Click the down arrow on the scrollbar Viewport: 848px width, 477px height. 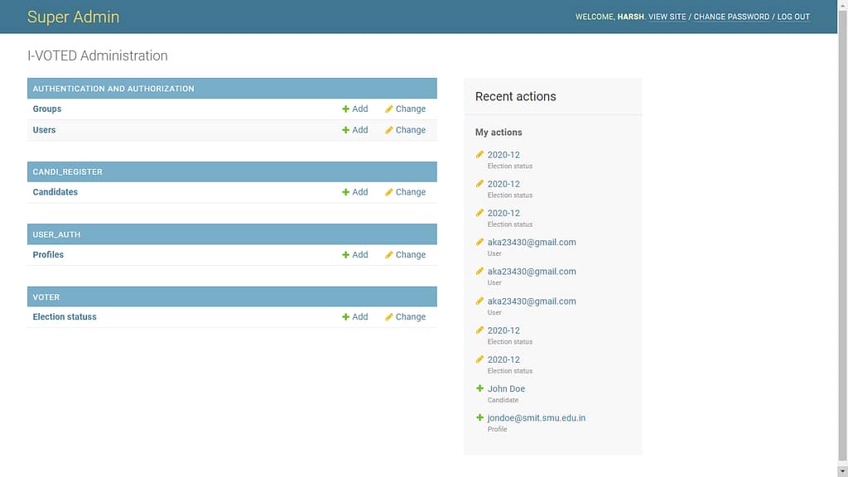click(842, 471)
